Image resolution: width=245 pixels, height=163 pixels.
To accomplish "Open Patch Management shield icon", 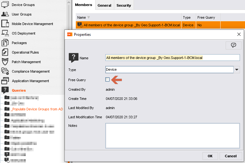I will (5, 62).
